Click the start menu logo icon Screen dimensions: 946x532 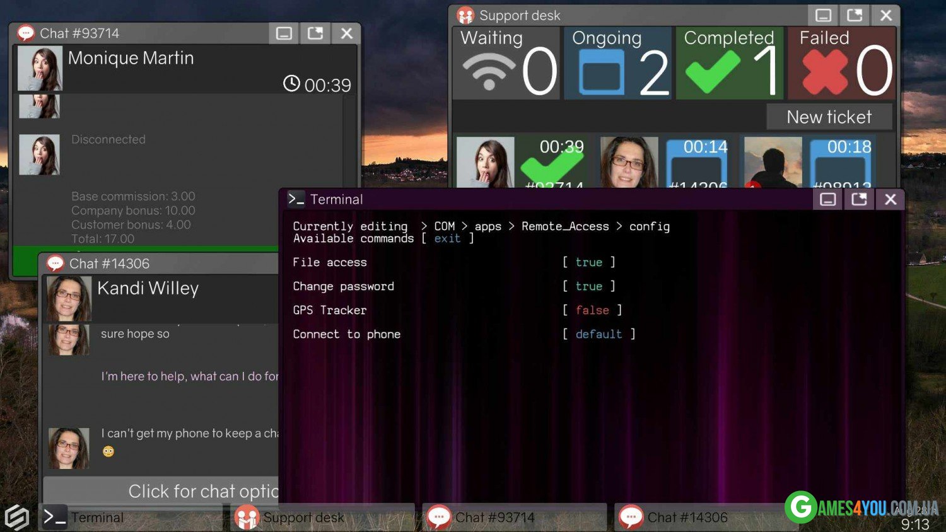pos(17,518)
